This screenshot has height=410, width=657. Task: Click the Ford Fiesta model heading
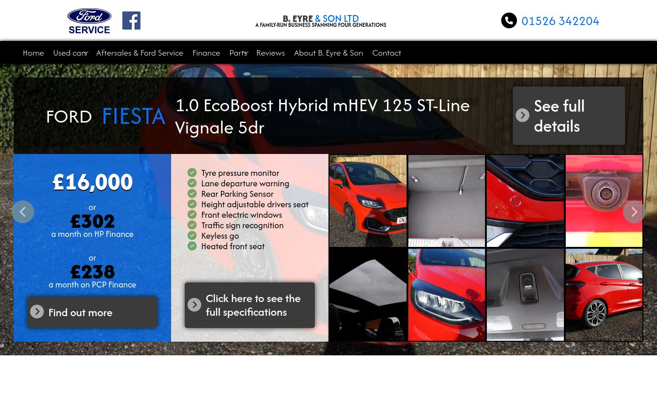pos(105,116)
